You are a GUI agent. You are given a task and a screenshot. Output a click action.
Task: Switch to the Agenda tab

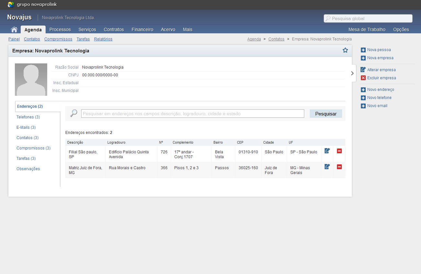tap(33, 30)
